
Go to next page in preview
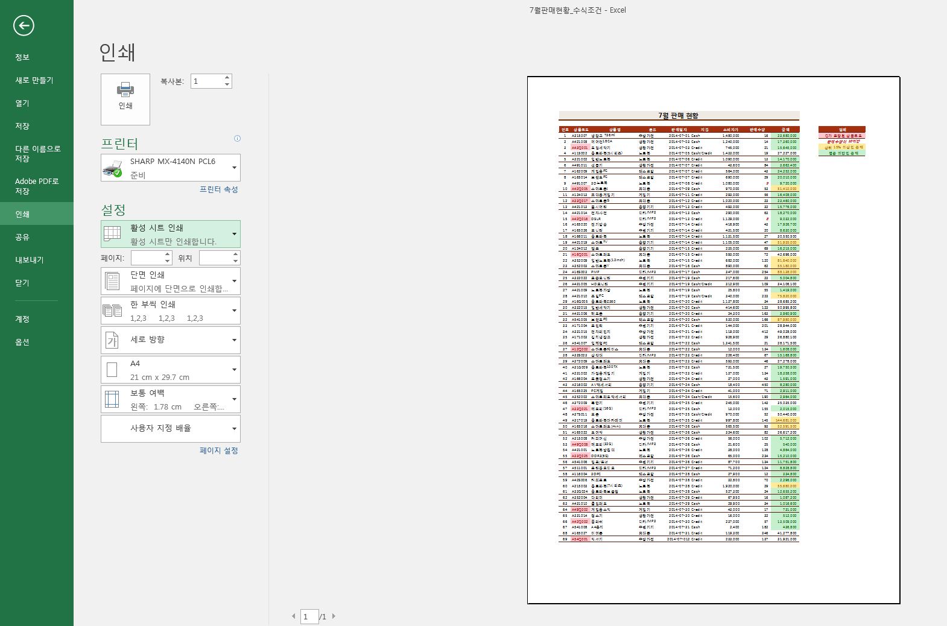pos(334,616)
